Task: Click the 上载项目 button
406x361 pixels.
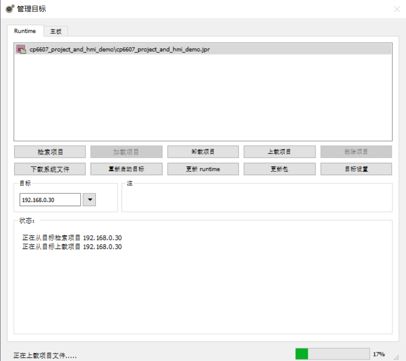Action: click(x=279, y=152)
